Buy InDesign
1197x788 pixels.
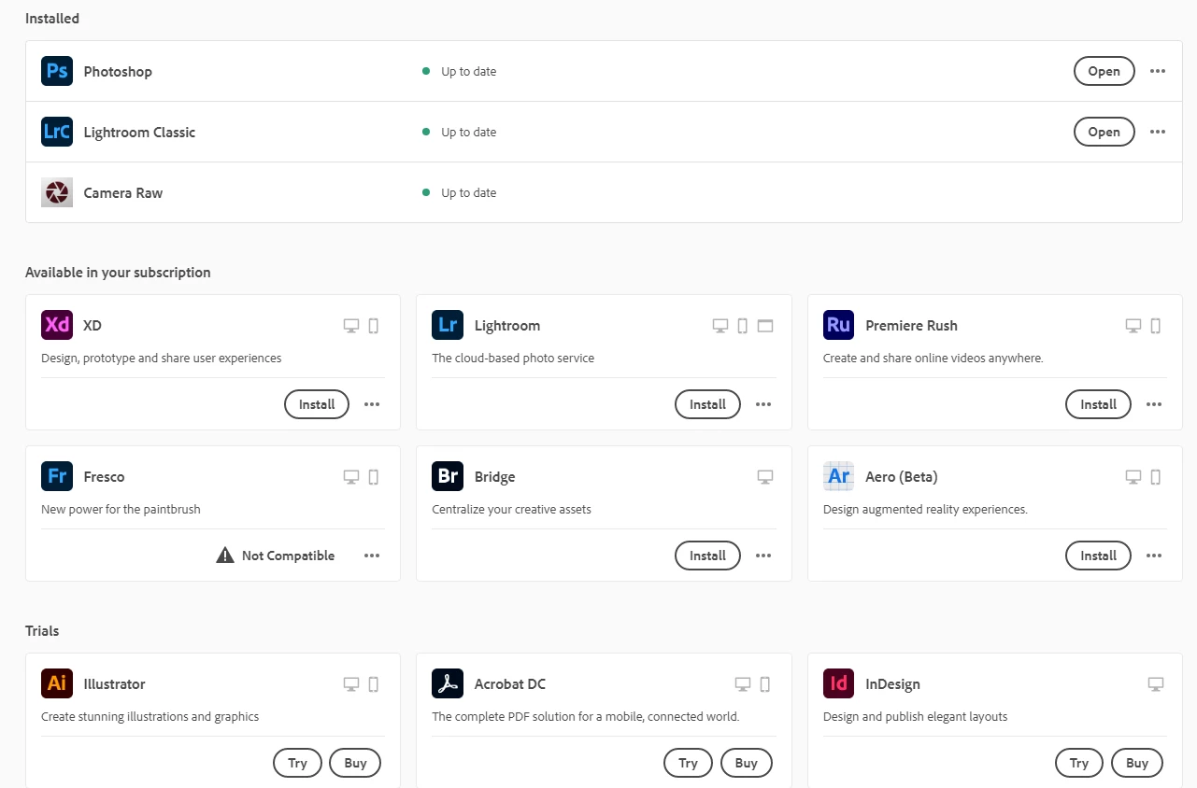click(1137, 763)
